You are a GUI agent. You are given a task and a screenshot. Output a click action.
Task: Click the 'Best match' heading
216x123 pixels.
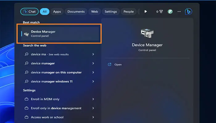(31, 22)
